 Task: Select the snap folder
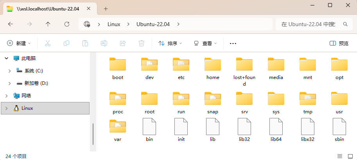(213, 103)
